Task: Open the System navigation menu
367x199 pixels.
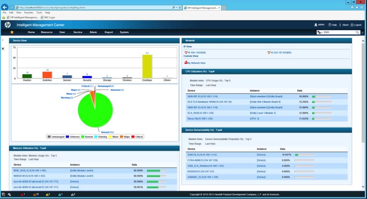Action: coord(124,32)
